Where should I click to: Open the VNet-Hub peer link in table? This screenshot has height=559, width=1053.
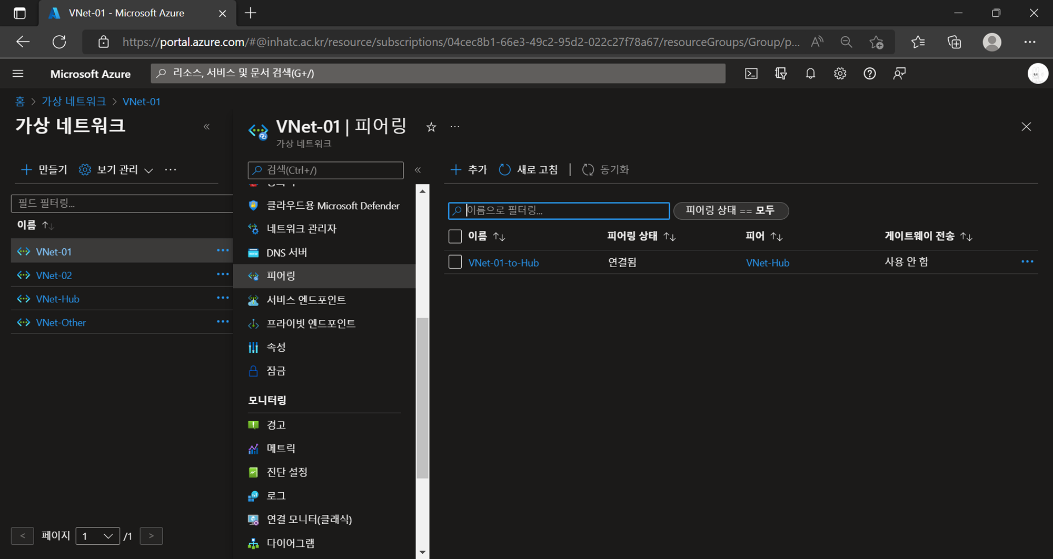[768, 262]
